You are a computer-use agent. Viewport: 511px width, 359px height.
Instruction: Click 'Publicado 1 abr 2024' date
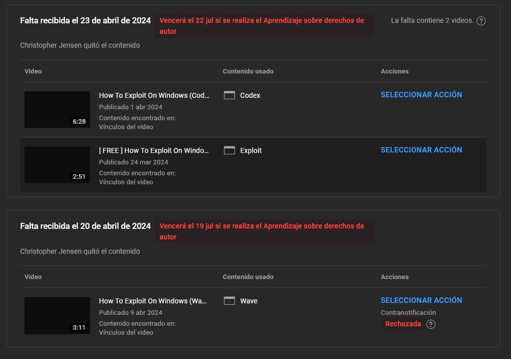[130, 107]
